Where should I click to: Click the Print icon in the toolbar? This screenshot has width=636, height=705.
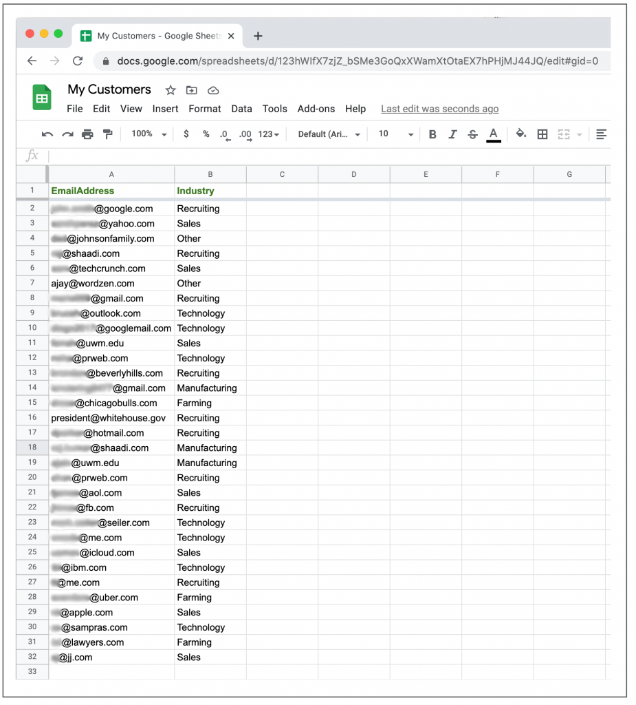coord(88,134)
